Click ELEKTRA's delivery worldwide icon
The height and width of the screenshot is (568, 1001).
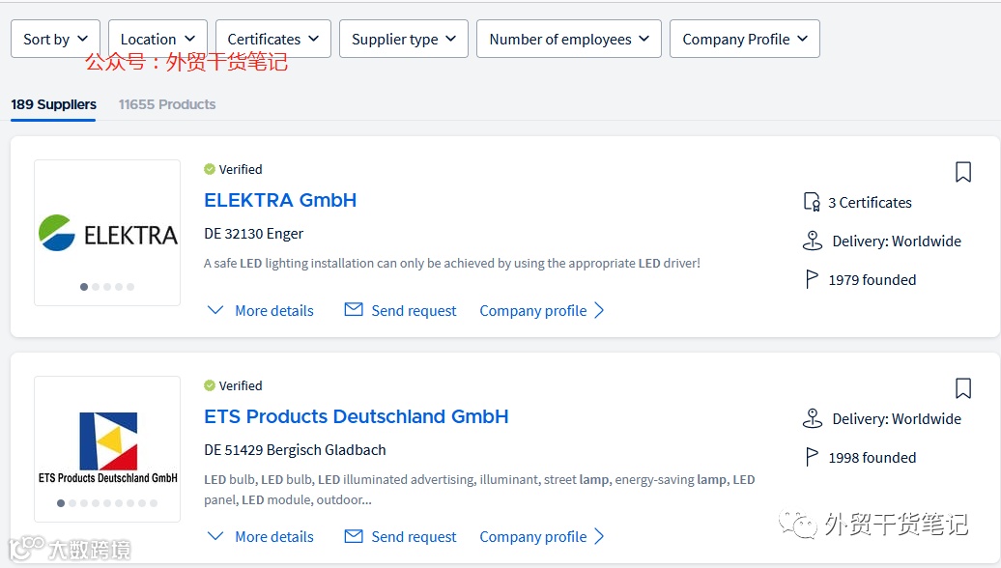(x=812, y=241)
